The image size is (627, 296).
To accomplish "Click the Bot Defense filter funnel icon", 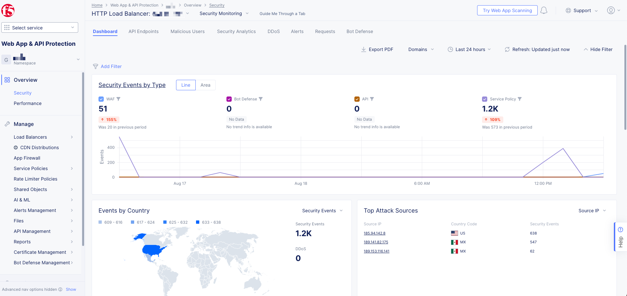I will (261, 99).
